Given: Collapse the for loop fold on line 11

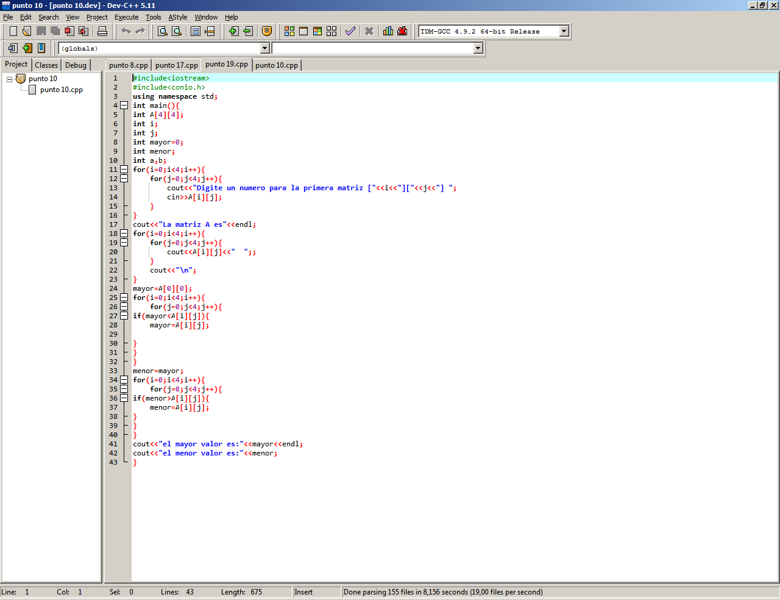Looking at the screenshot, I should (124, 170).
